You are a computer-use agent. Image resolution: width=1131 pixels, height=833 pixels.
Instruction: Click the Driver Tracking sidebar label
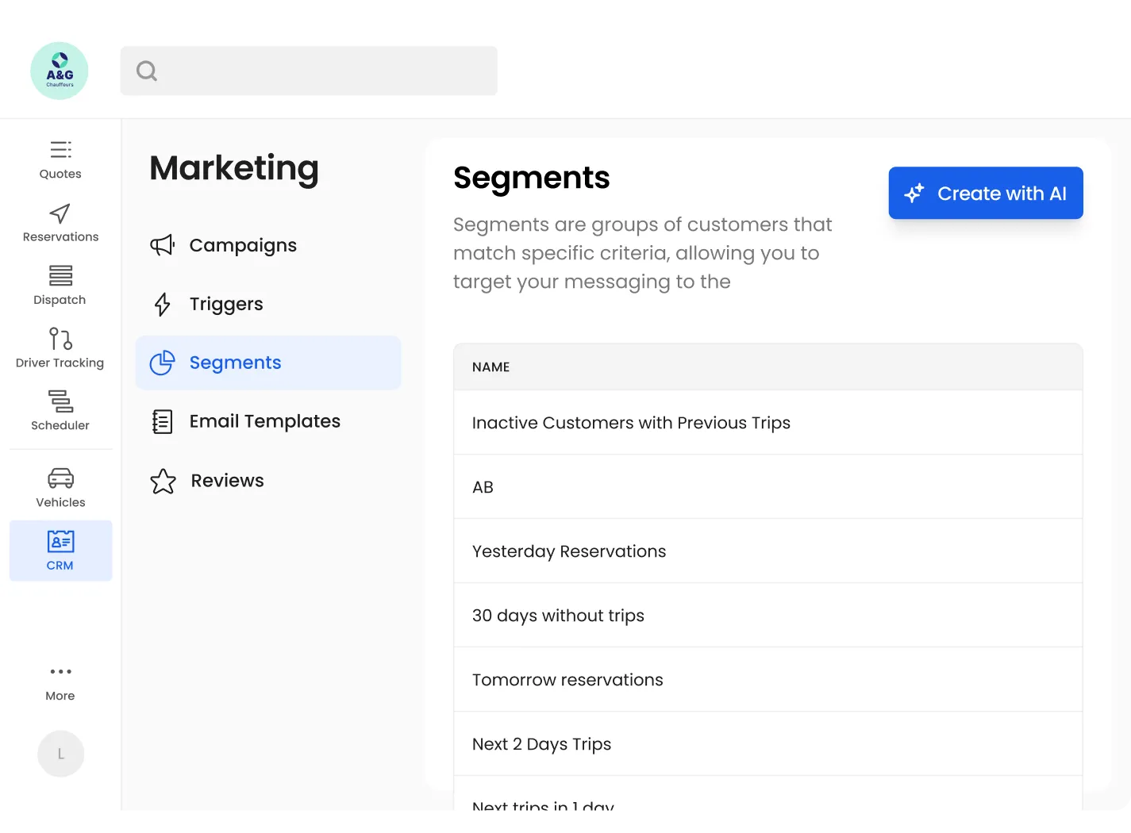pyautogui.click(x=60, y=363)
